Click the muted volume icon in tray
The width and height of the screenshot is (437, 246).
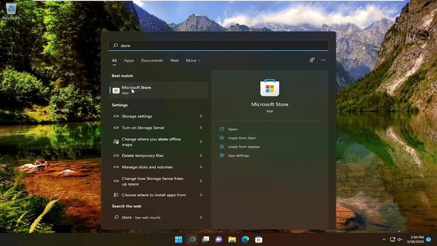point(399,240)
